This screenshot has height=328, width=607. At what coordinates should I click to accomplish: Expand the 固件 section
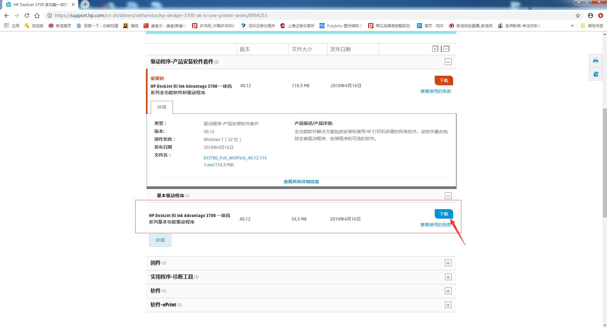click(x=448, y=263)
